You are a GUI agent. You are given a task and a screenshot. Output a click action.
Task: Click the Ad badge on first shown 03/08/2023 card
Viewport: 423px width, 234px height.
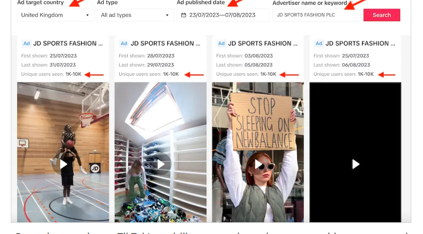click(221, 44)
